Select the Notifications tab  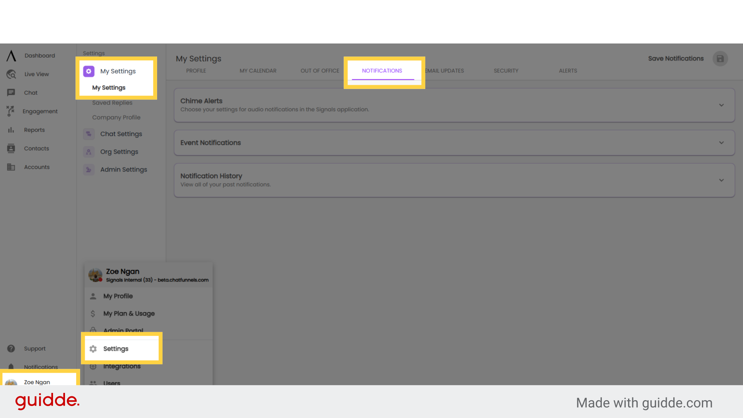tap(382, 71)
